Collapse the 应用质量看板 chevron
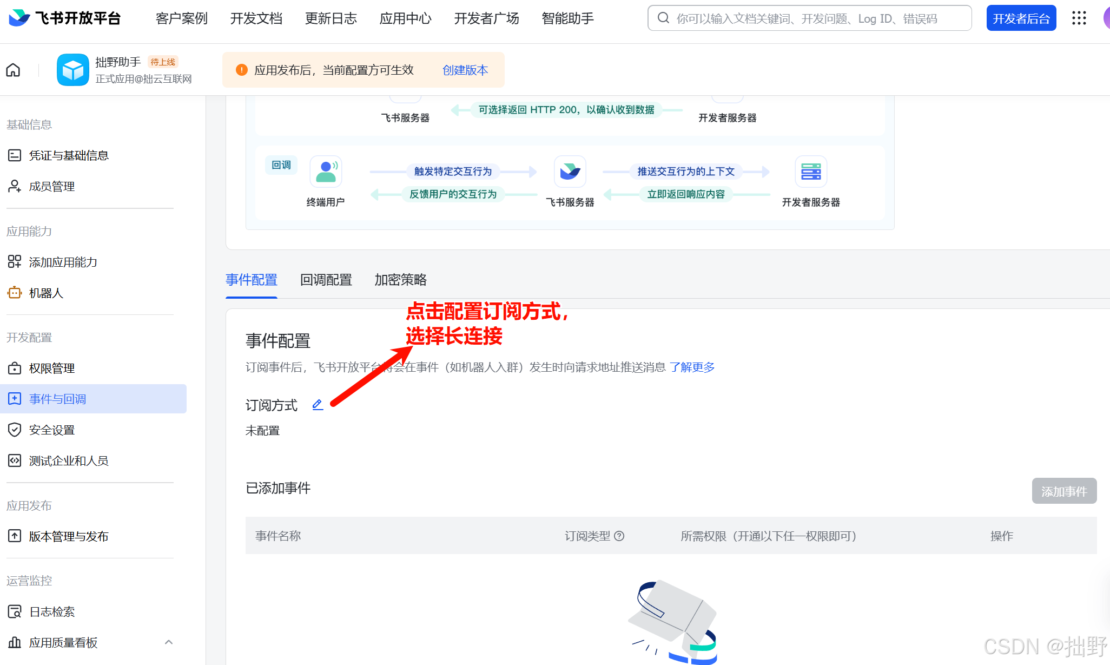This screenshot has height=665, width=1110. coord(169,642)
